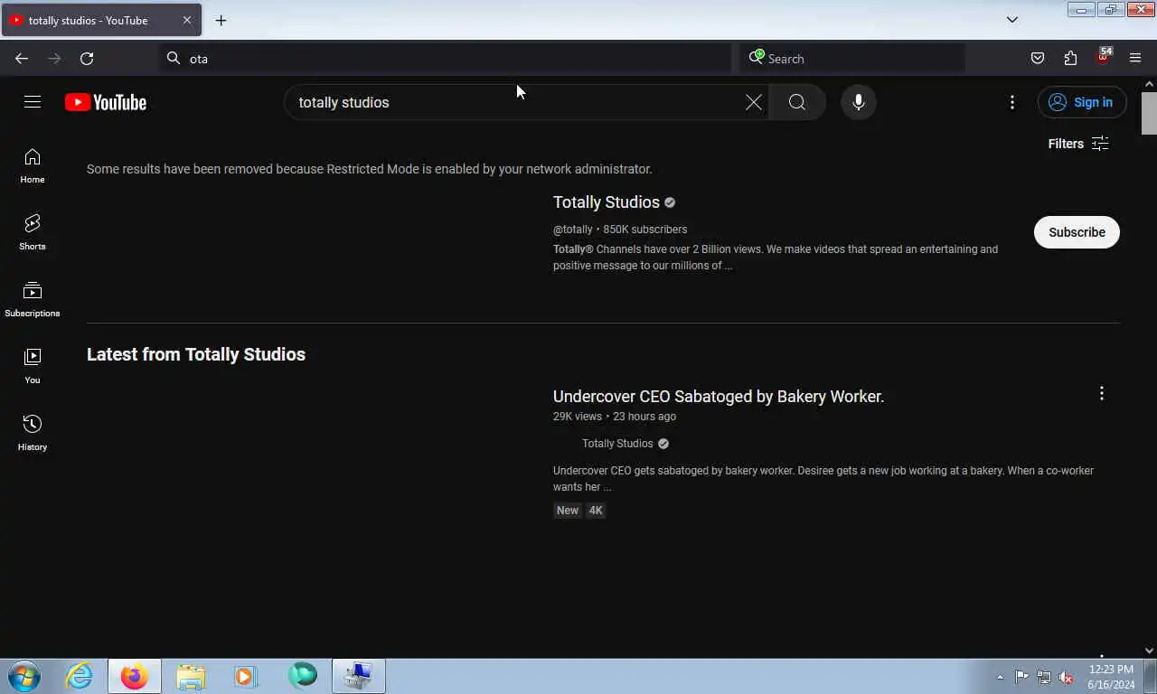Open Subscriptions in the sidebar

tap(33, 300)
